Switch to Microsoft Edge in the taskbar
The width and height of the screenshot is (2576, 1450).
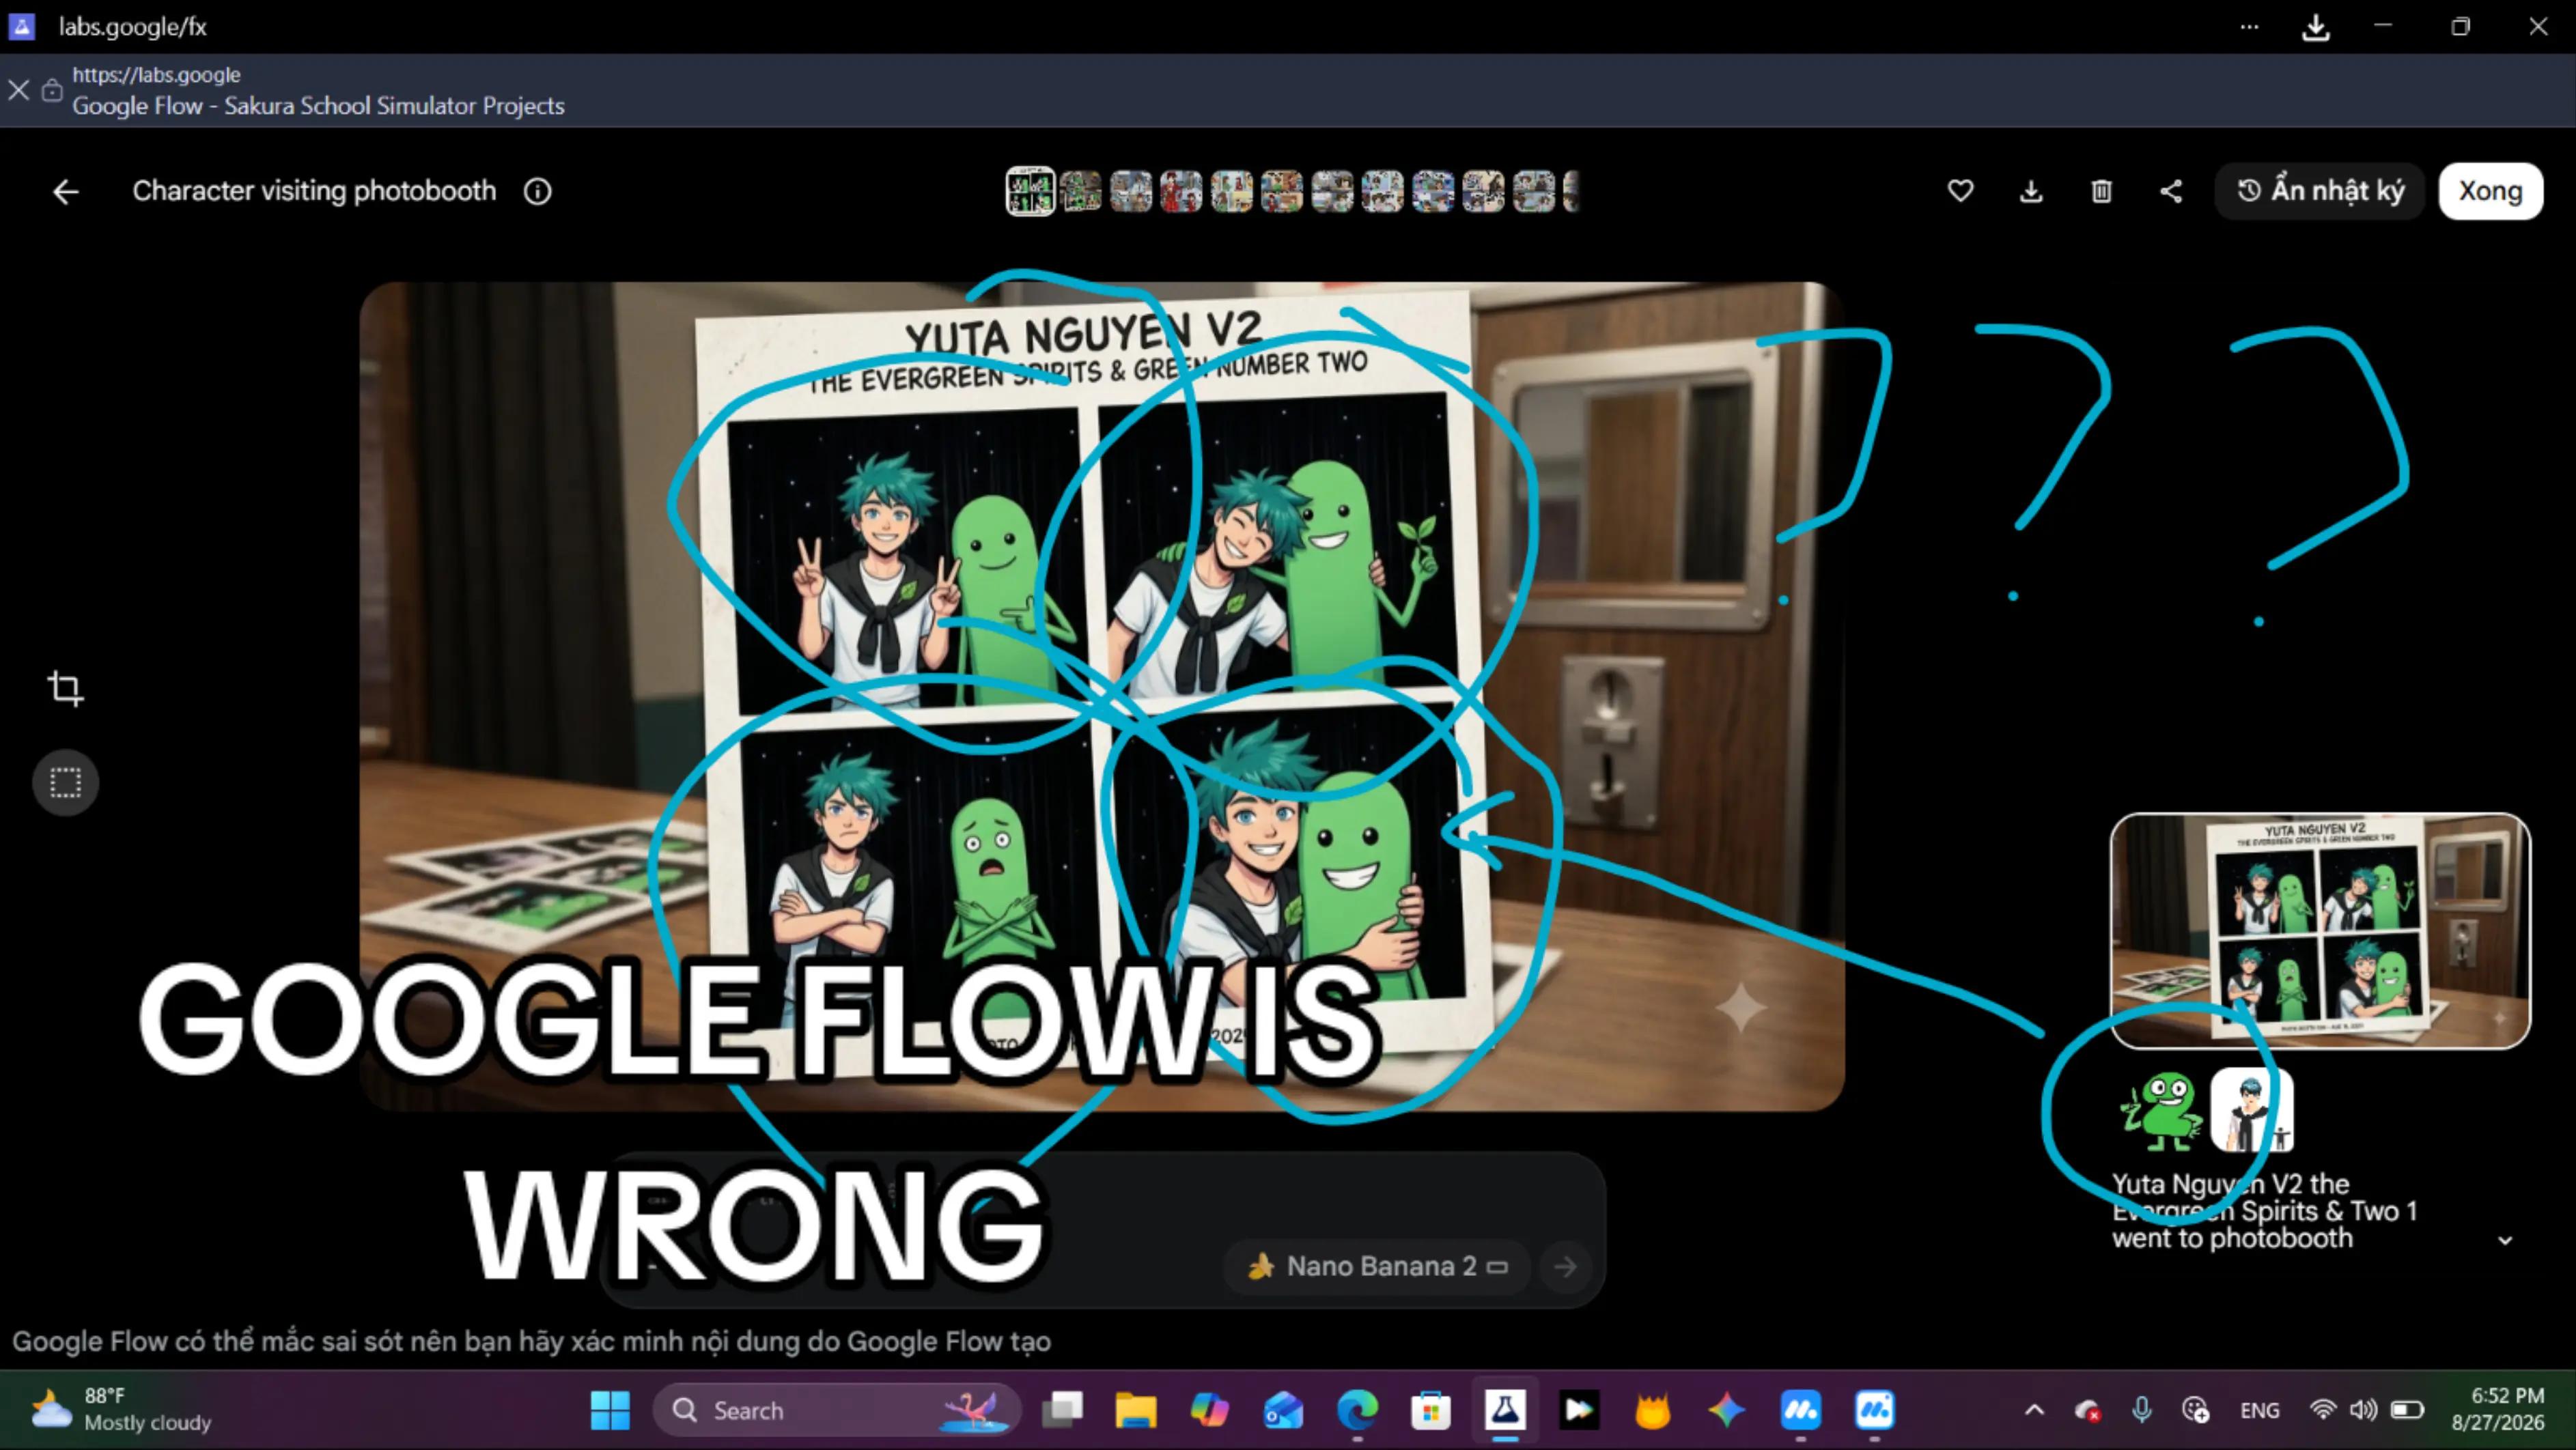(x=1357, y=1410)
